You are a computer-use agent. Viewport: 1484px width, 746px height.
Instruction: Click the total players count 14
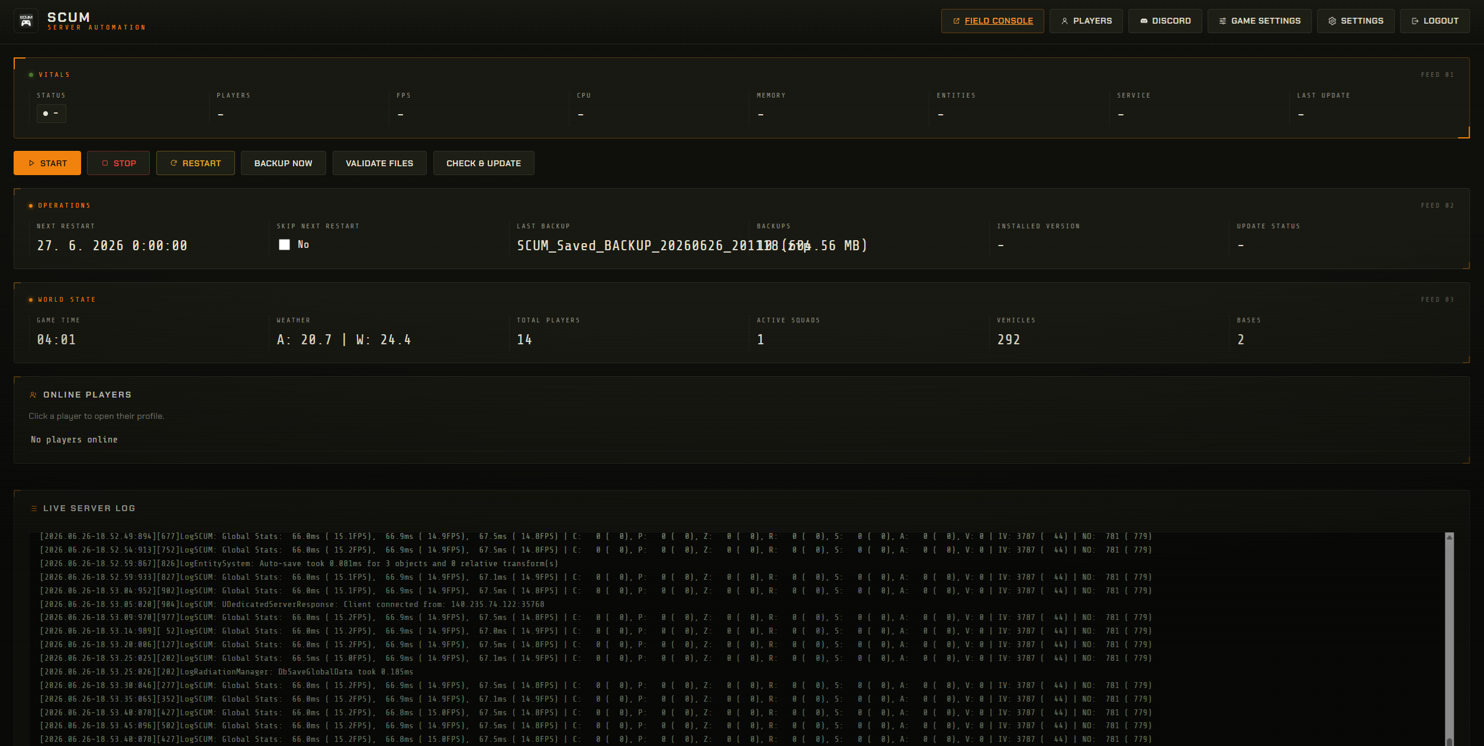pyautogui.click(x=524, y=340)
